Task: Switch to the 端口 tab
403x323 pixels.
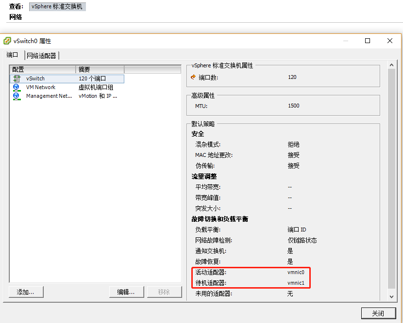Action: (x=12, y=55)
